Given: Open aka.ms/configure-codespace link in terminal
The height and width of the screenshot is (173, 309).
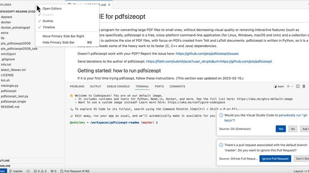Looking at the screenshot, I should tap(197, 102).
